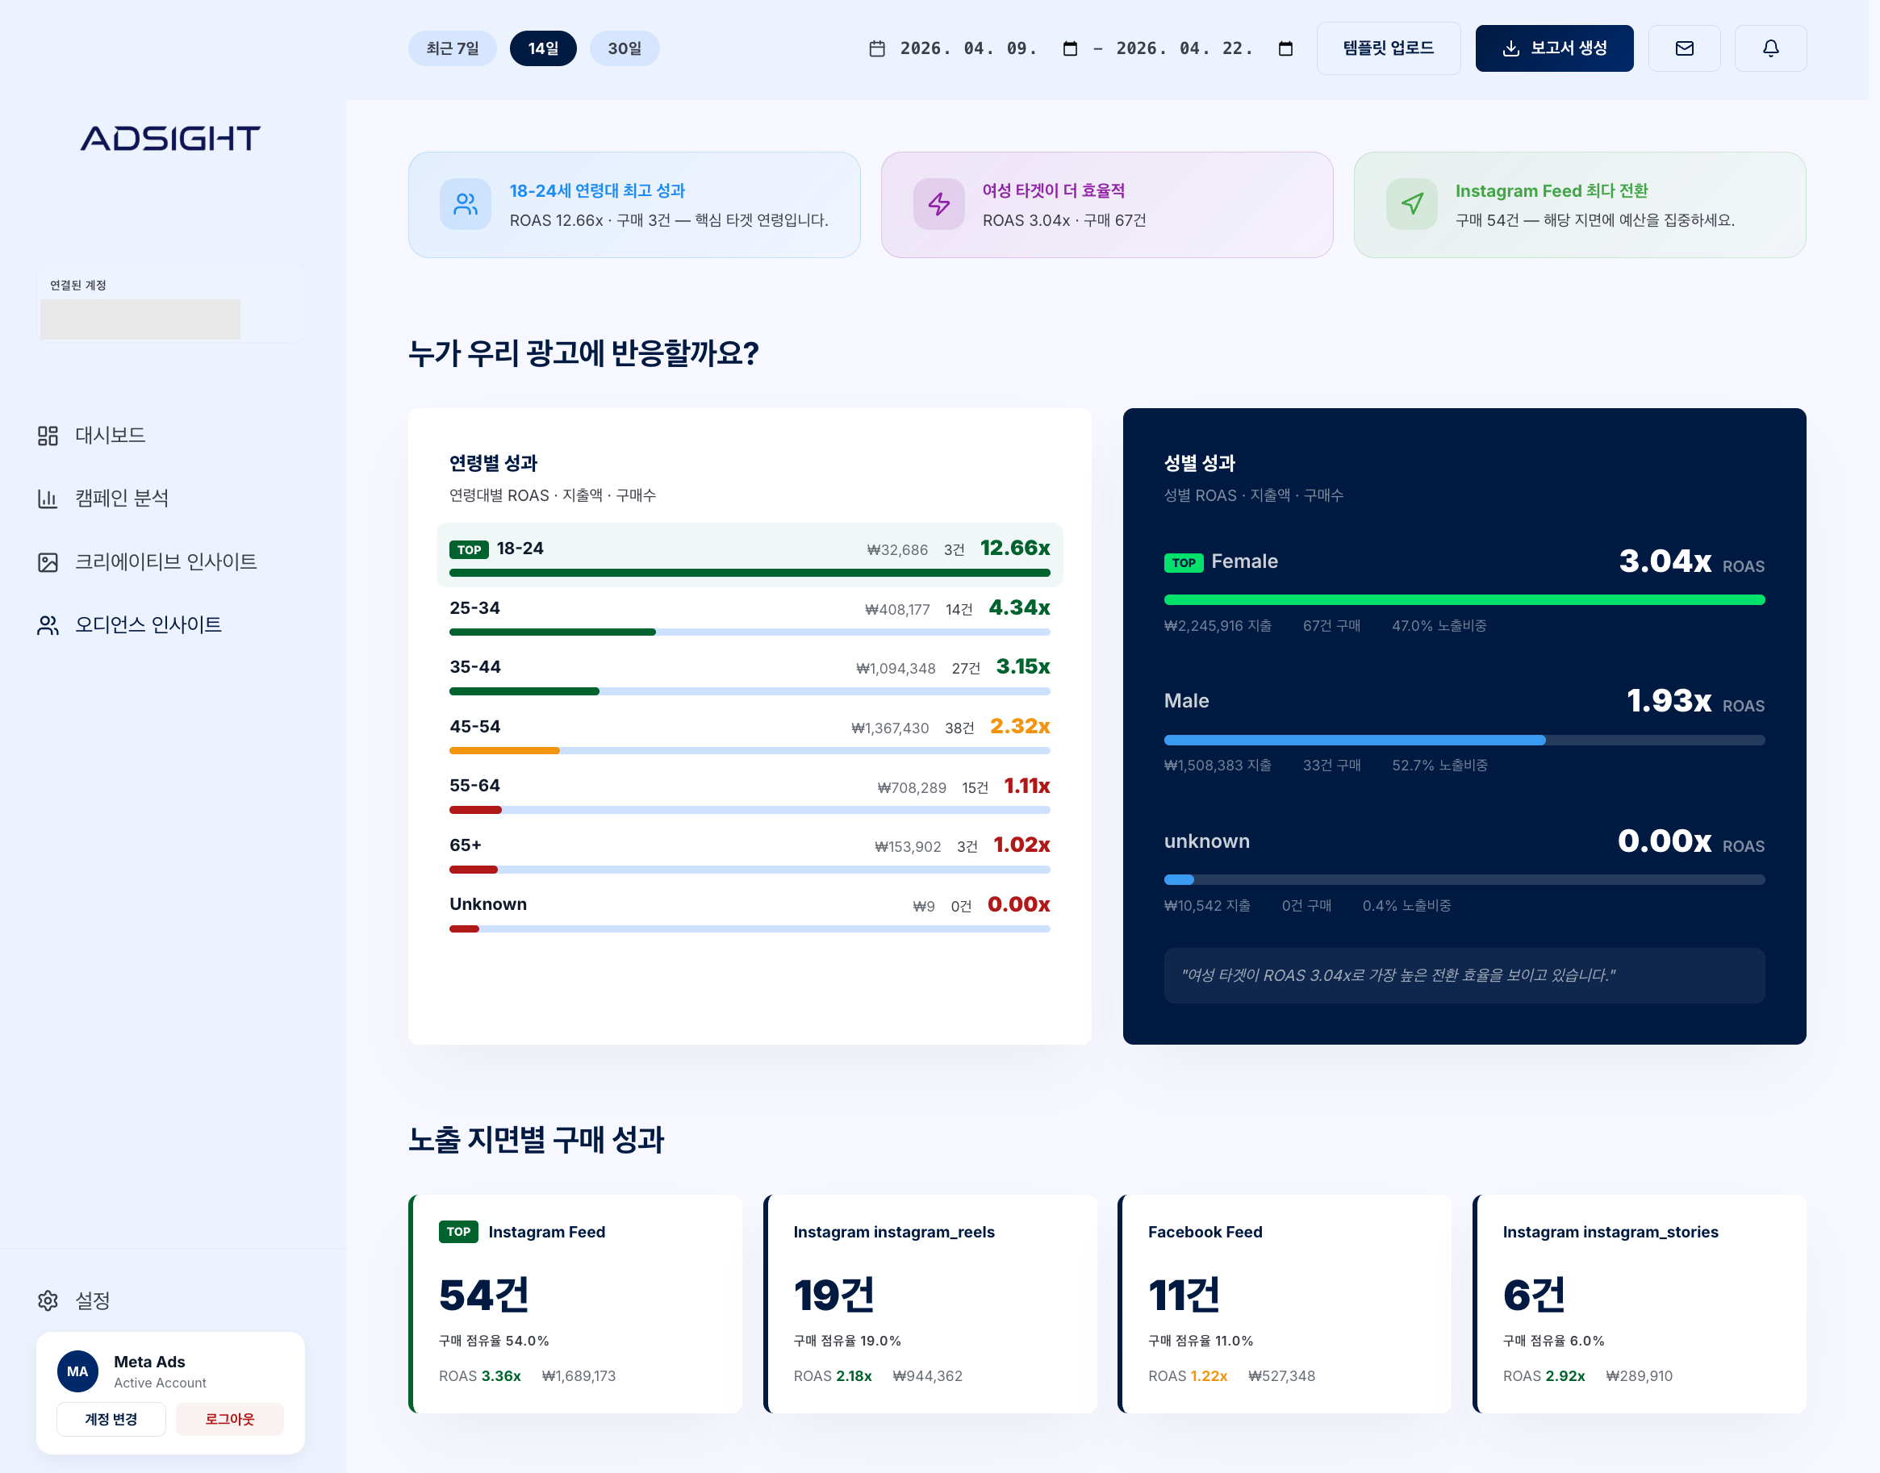Open settings via the gear icon
This screenshot has height=1473, width=1880.
coord(48,1301)
